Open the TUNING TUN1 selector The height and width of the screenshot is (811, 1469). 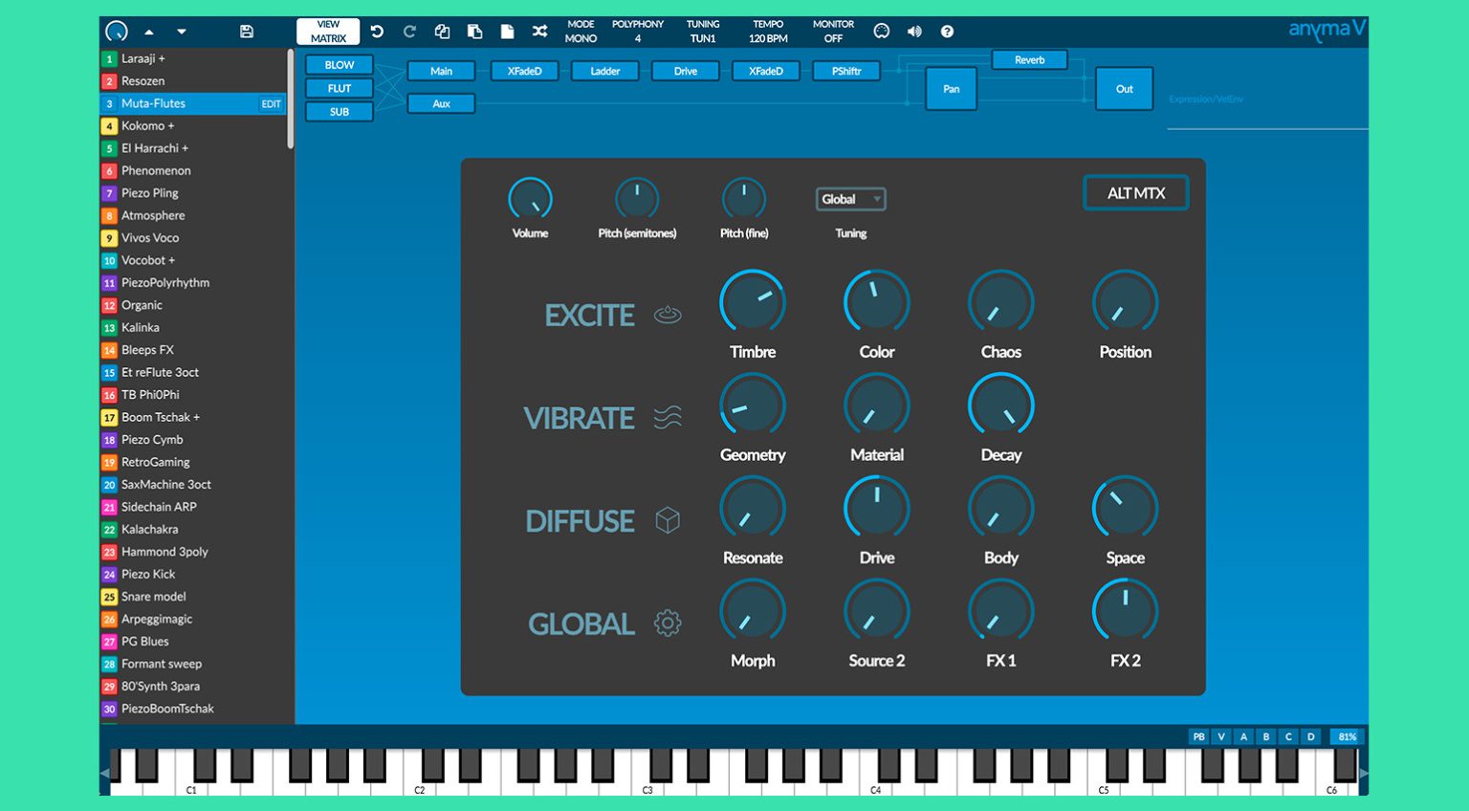(x=703, y=32)
